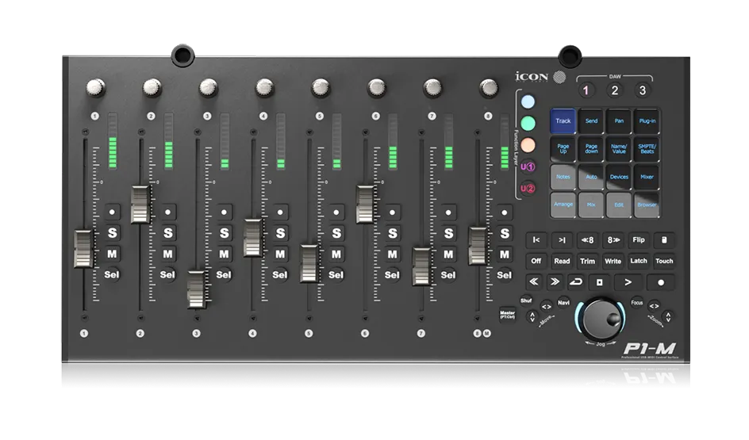
Task: Click the lock icon button beside Flip
Action: click(664, 240)
